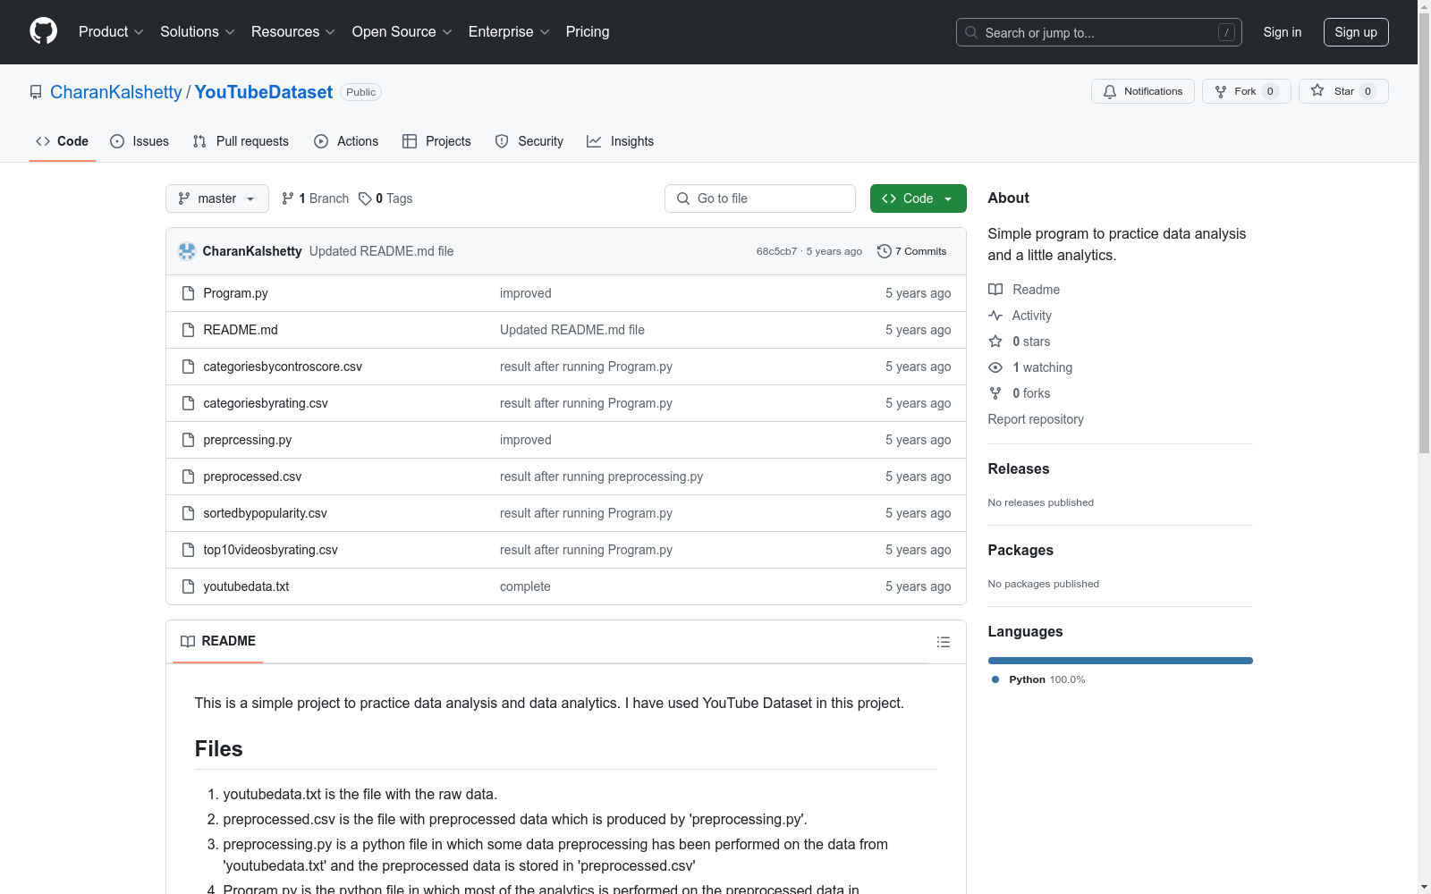Click the file icon beside preprcessing.py
The height and width of the screenshot is (894, 1431).
188,440
